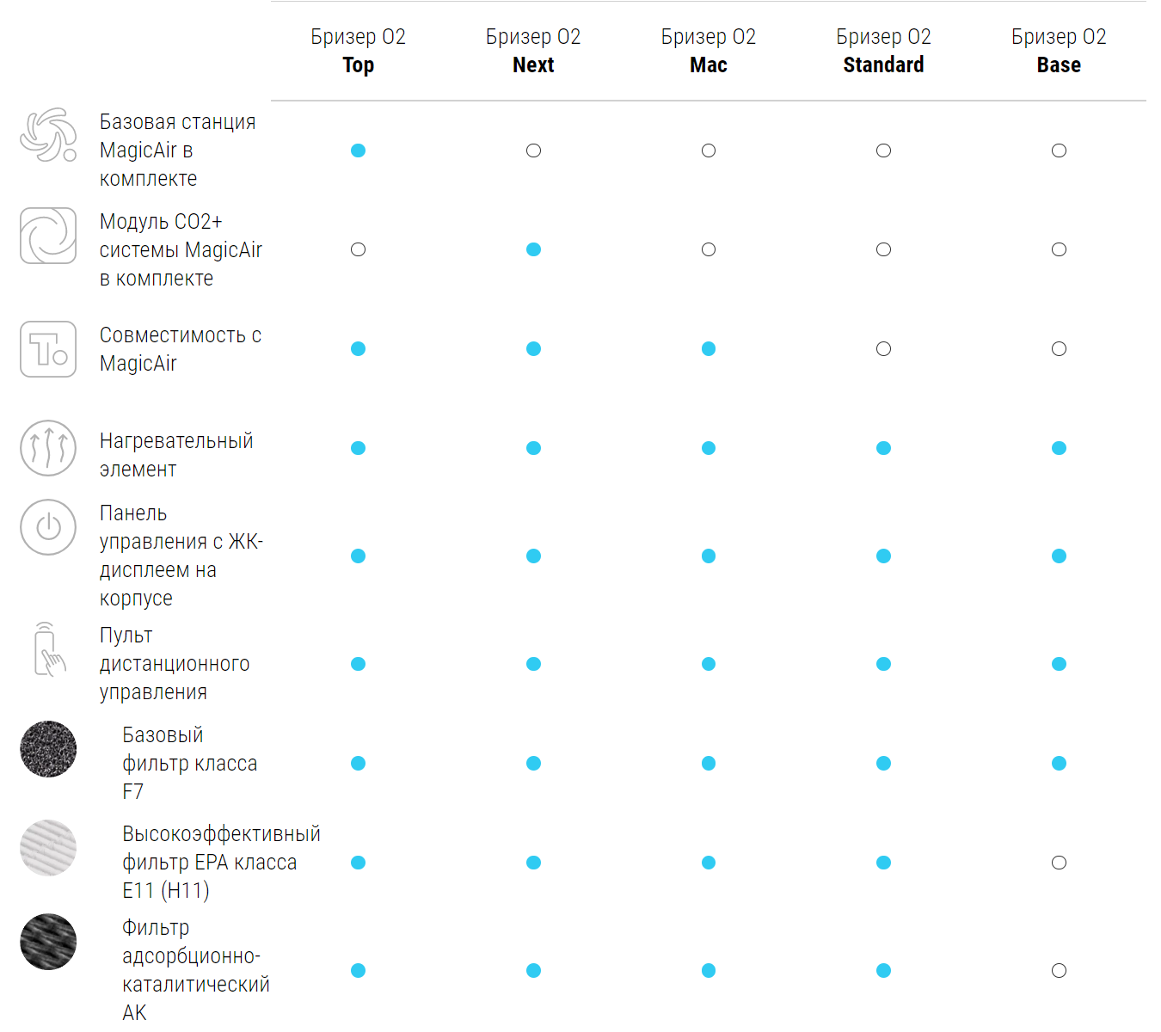Click empty circle for Next base station
This screenshot has width=1161, height=1032.
click(533, 150)
